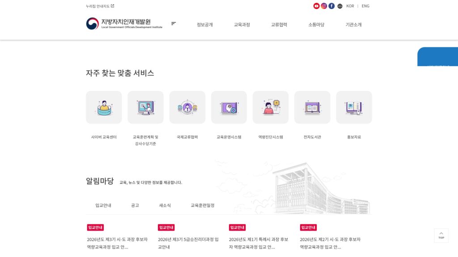Open the 홍보자료 icon
Viewport: 458px width, 257px height.
[354, 107]
